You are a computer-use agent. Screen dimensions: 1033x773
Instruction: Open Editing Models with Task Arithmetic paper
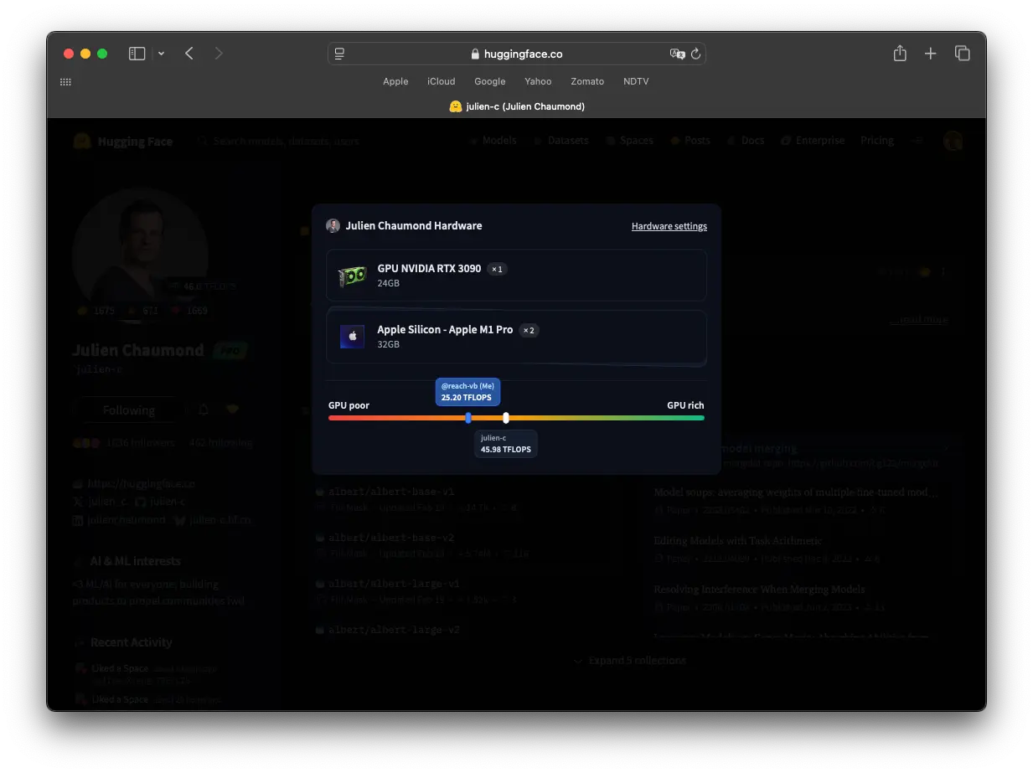pyautogui.click(x=738, y=541)
